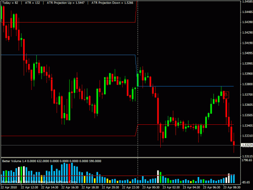The width and height of the screenshot is (253, 190).
Task: Select 'ATR Projection Up = 1.5447' label
Action: (x=66, y=3)
